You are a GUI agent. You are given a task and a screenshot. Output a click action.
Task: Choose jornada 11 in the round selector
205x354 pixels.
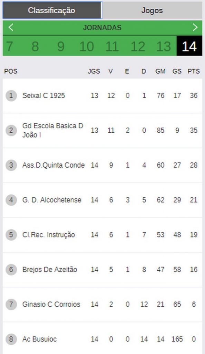click(112, 46)
